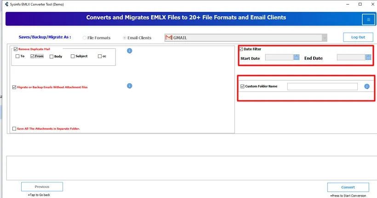This screenshot has width=377, height=198.
Task: Open the Start Date calendar picker
Action: click(297, 58)
